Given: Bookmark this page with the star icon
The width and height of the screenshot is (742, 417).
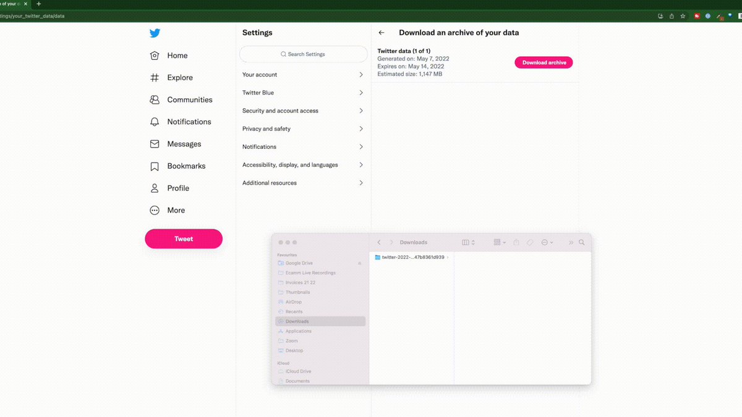Looking at the screenshot, I should [x=683, y=16].
